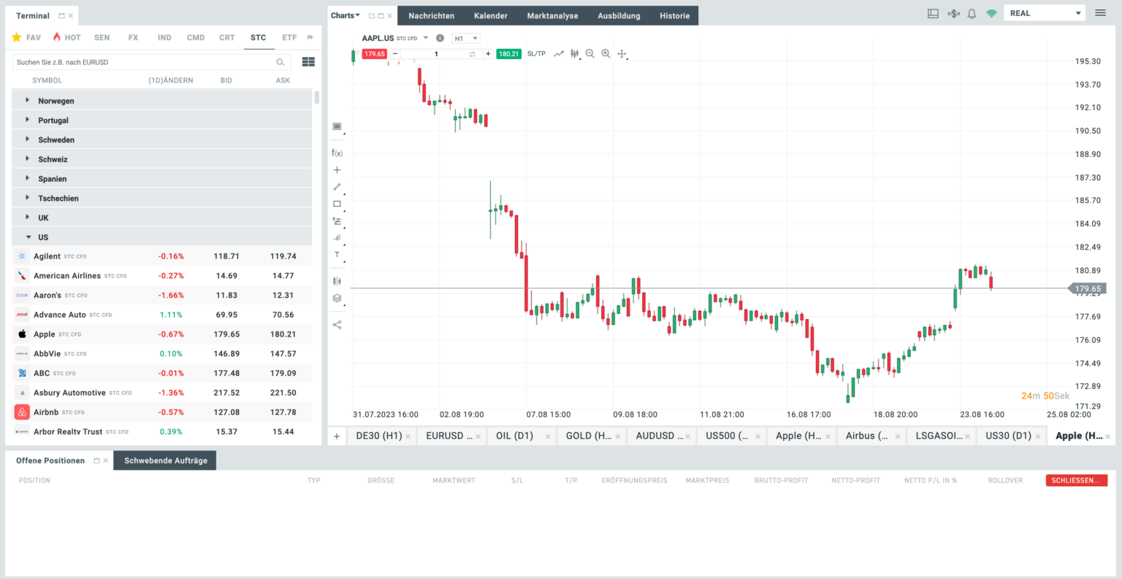Open the chart sharing tool
Viewport: 1122px width, 579px height.
[337, 324]
